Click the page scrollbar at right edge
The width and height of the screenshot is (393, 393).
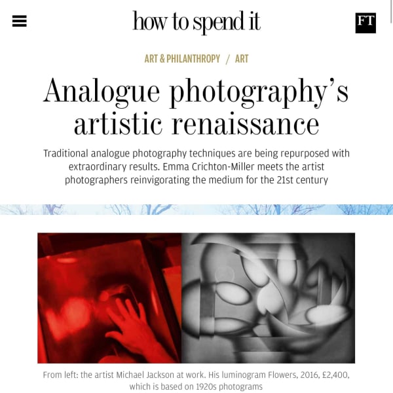pos(392,11)
